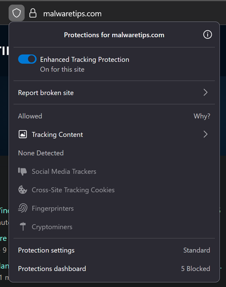Click the Protections for malwaretips.com heading
The height and width of the screenshot is (287, 226).
point(114,35)
